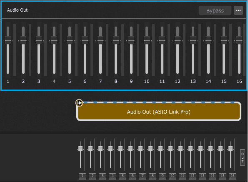The height and width of the screenshot is (182, 248).
Task: Click channel 5 fader in Audio Out panel
Action: click(70, 40)
